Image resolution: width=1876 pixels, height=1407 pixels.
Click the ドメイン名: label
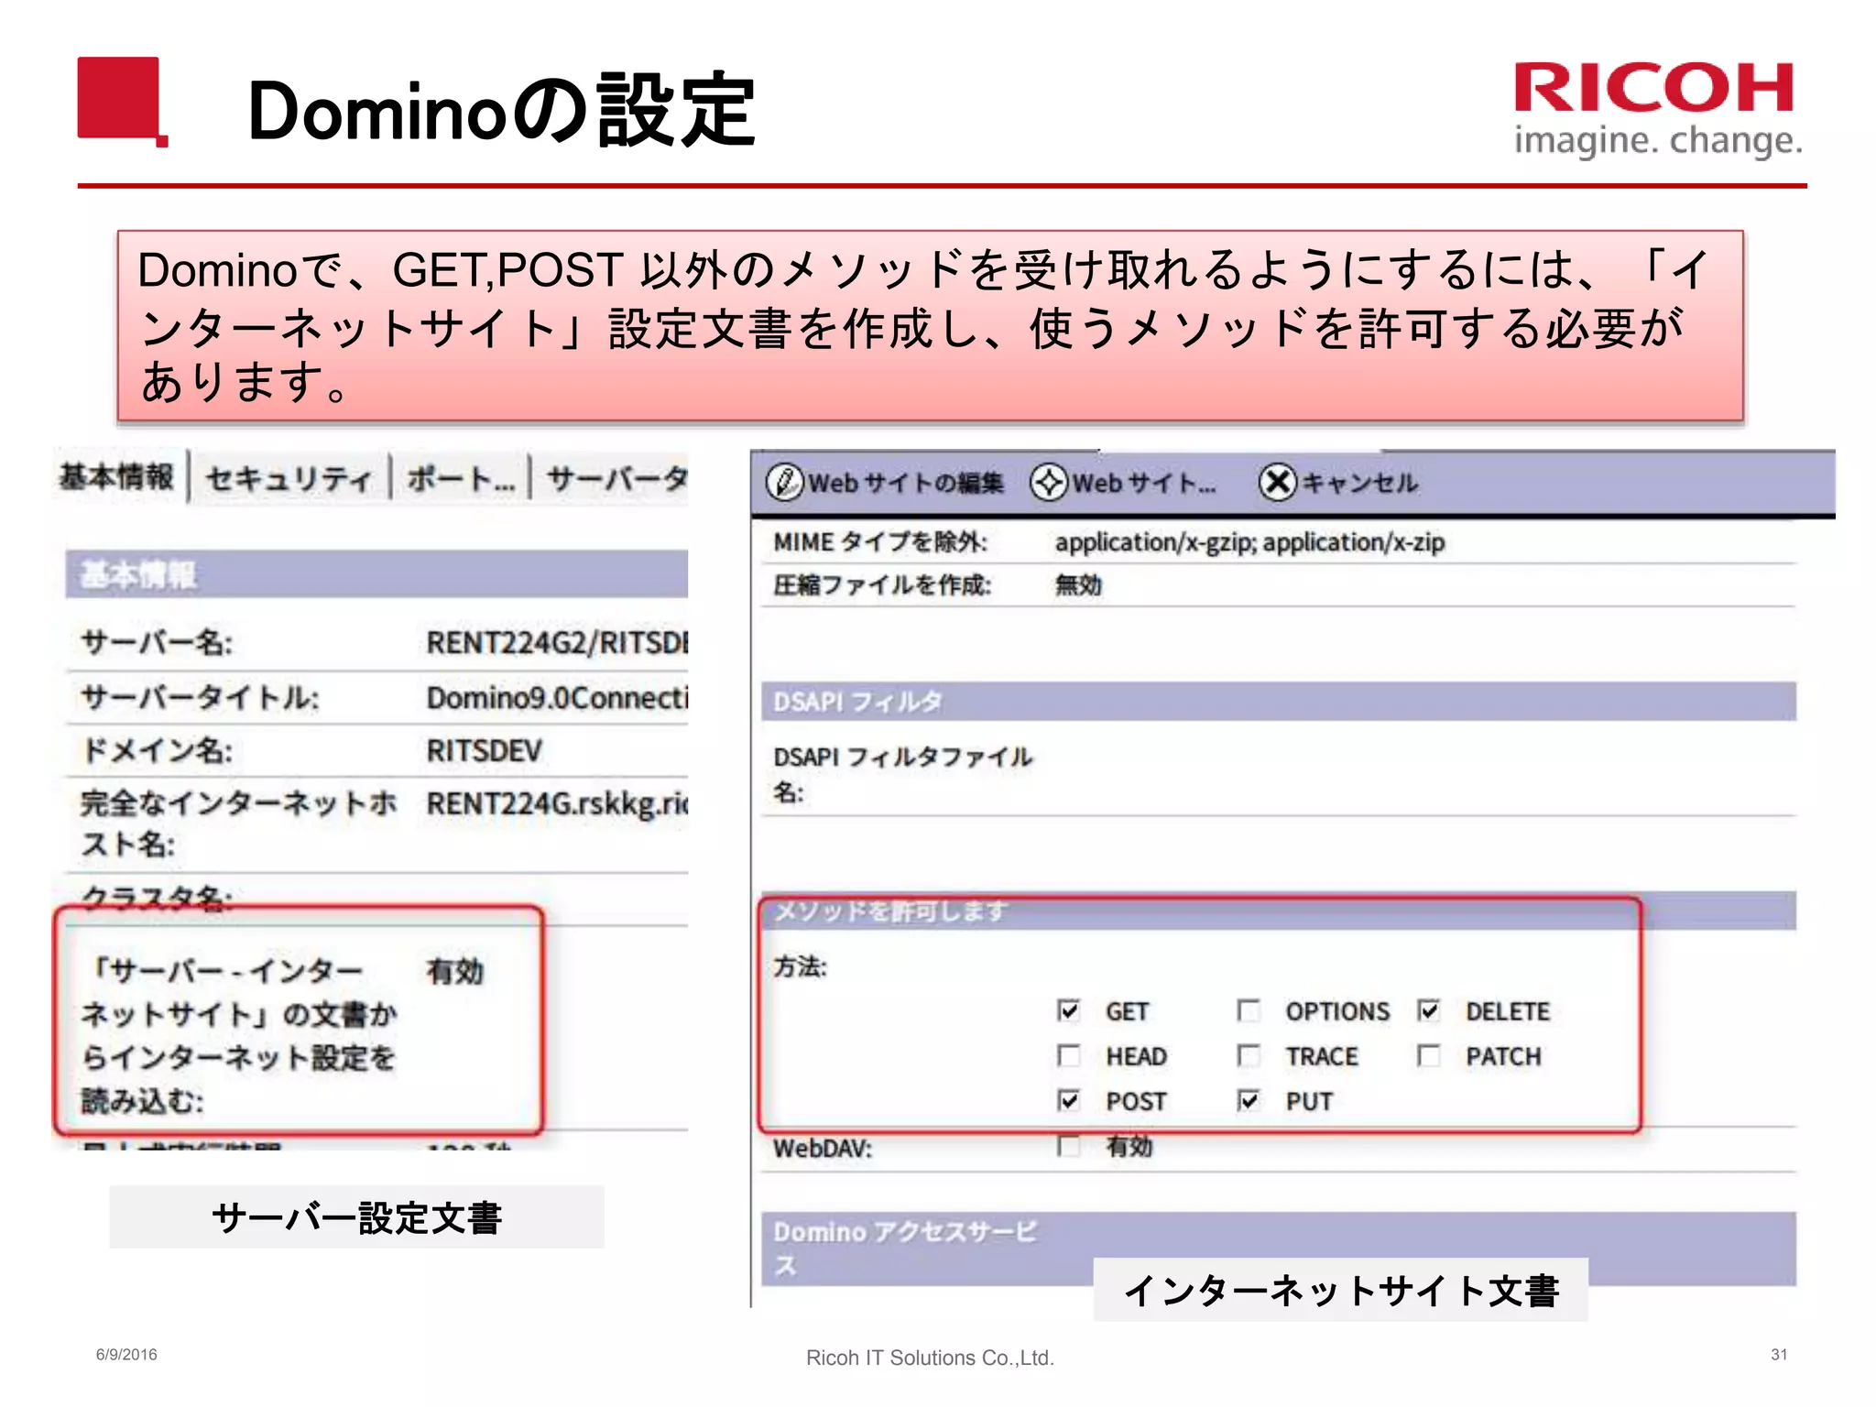(x=157, y=751)
